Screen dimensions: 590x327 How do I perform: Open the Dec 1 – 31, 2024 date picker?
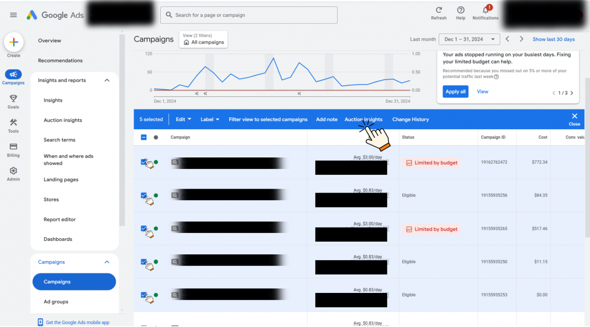(469, 39)
